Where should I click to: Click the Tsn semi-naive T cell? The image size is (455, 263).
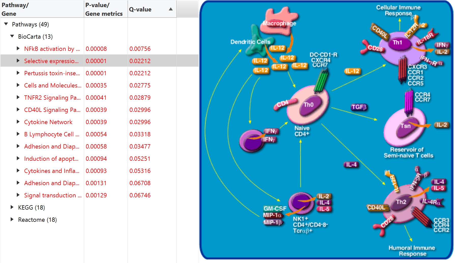tap(405, 127)
